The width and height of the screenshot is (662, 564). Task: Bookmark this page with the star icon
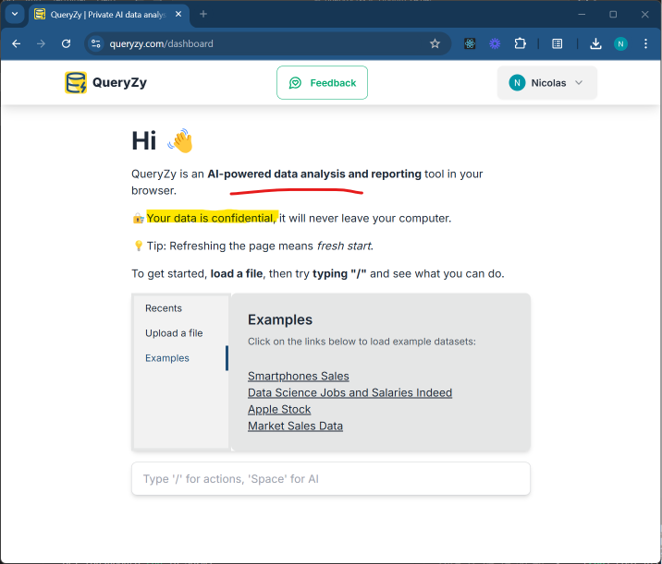435,43
